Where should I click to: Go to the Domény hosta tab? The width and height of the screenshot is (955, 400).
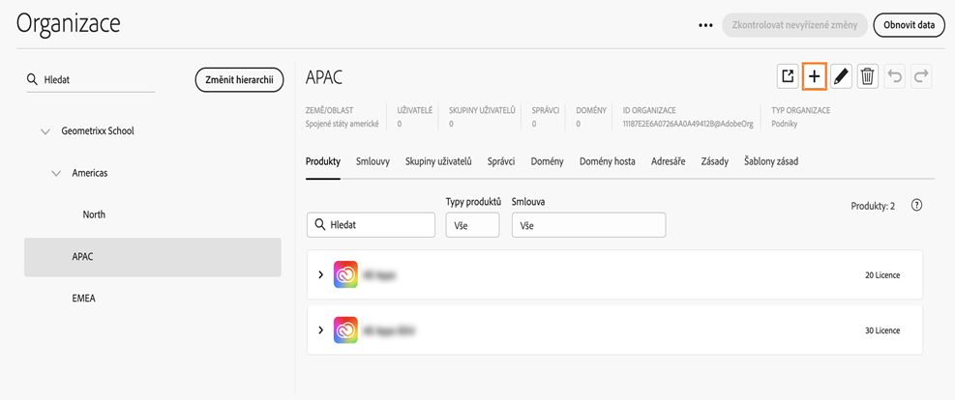pos(608,161)
